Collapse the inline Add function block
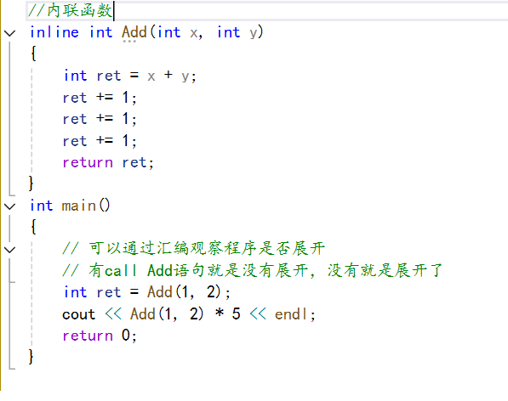Image resolution: width=508 pixels, height=401 pixels. point(10,33)
